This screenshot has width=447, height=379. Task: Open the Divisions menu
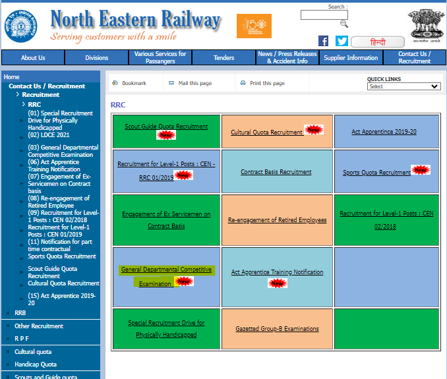pos(97,57)
